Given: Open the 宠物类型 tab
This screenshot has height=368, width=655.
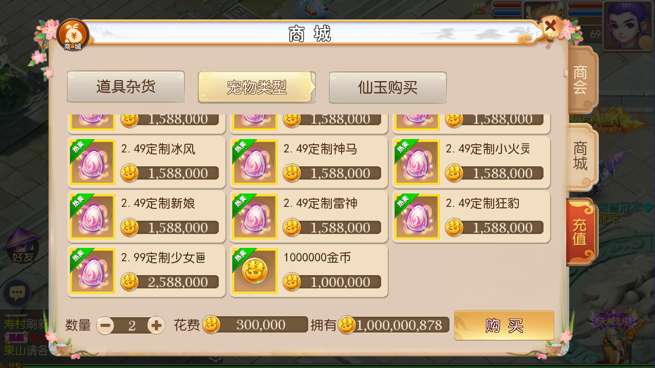Looking at the screenshot, I should coord(257,87).
